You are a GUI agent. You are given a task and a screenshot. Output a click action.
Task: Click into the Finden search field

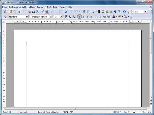pos(138,12)
